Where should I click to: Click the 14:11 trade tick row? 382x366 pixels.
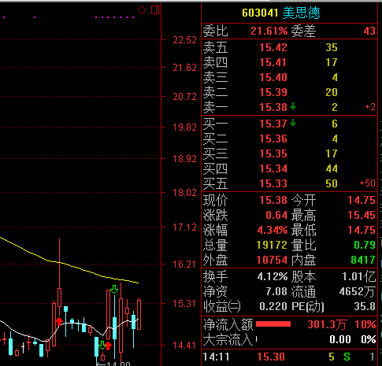tap(289, 357)
